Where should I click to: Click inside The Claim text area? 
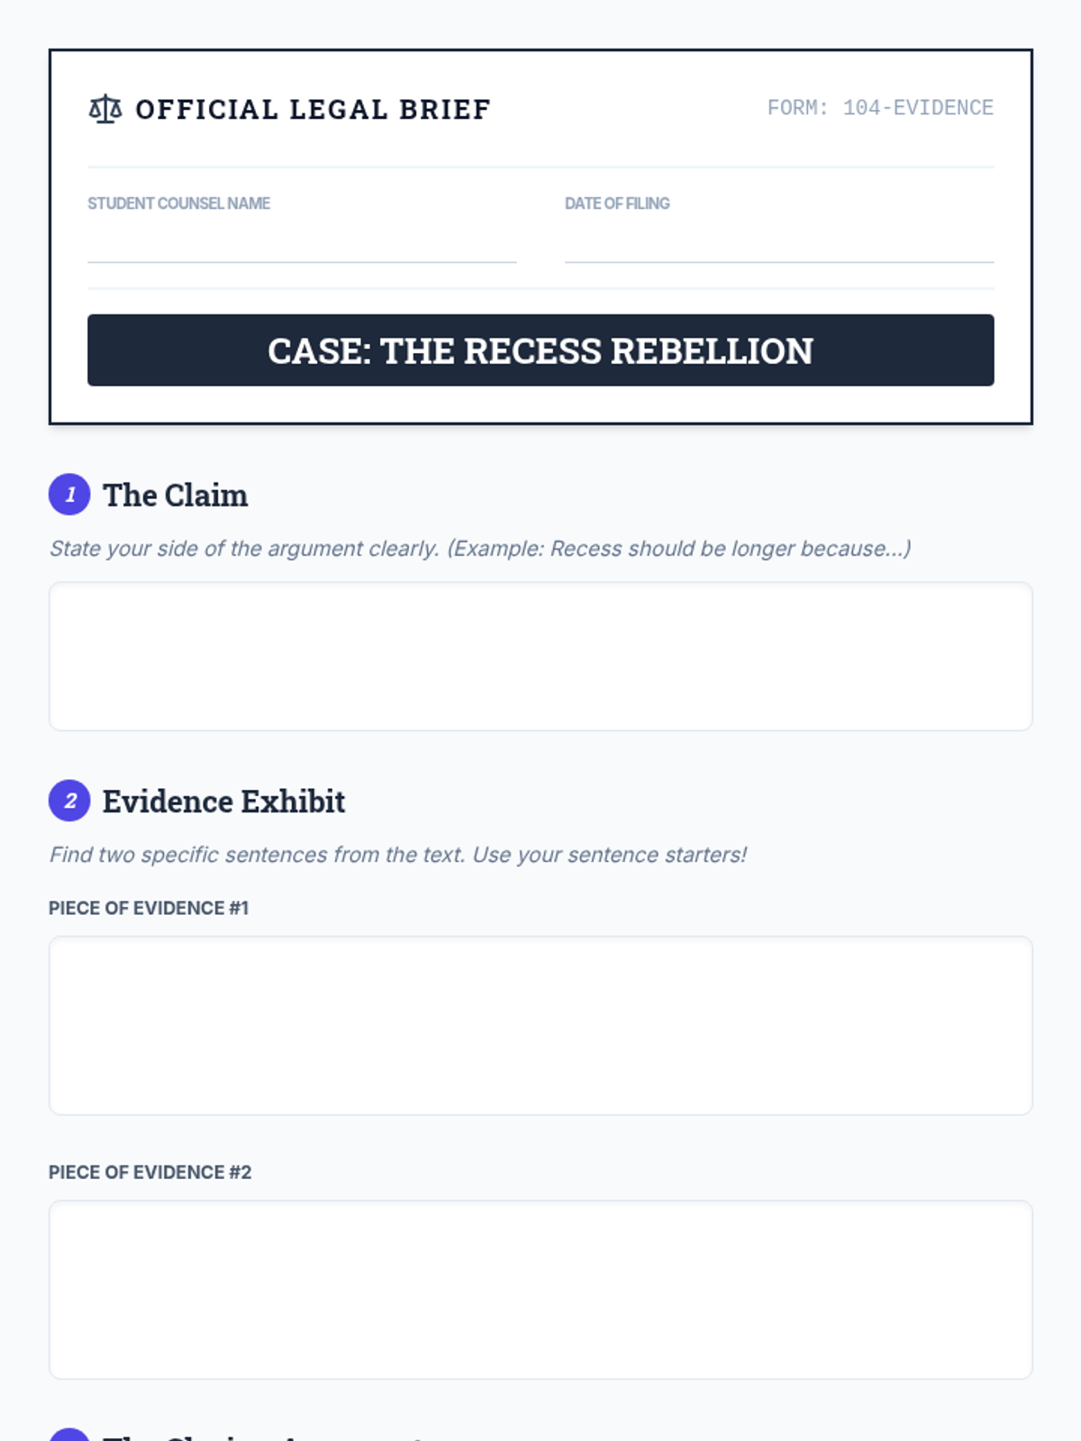tap(540, 656)
